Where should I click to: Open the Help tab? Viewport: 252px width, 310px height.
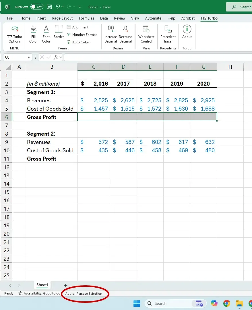pos(171,18)
